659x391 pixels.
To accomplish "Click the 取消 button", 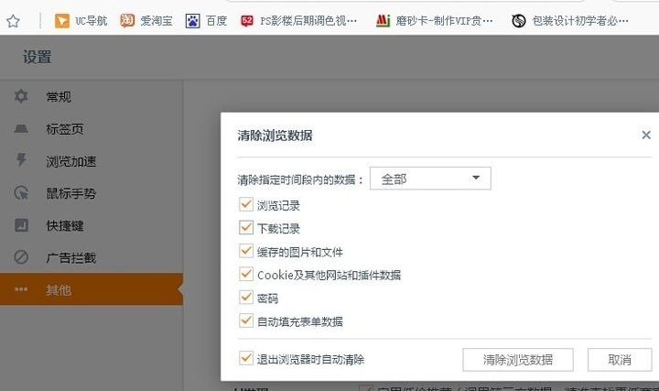I will tap(620, 360).
